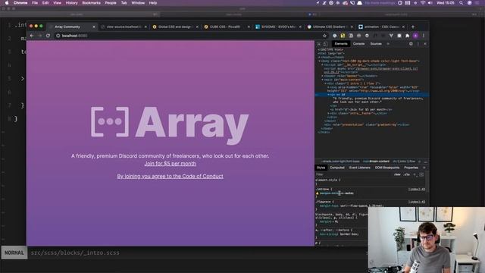The height and width of the screenshot is (273, 485).
Task: Select the Properties sidebar tab
Action: pos(411,168)
